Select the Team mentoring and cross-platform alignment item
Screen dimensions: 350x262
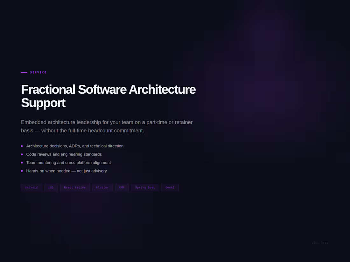[68, 163]
